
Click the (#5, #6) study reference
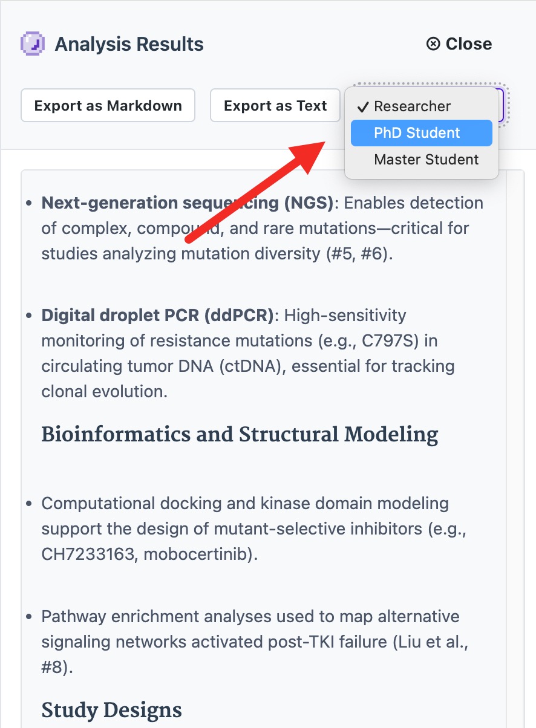coord(358,254)
